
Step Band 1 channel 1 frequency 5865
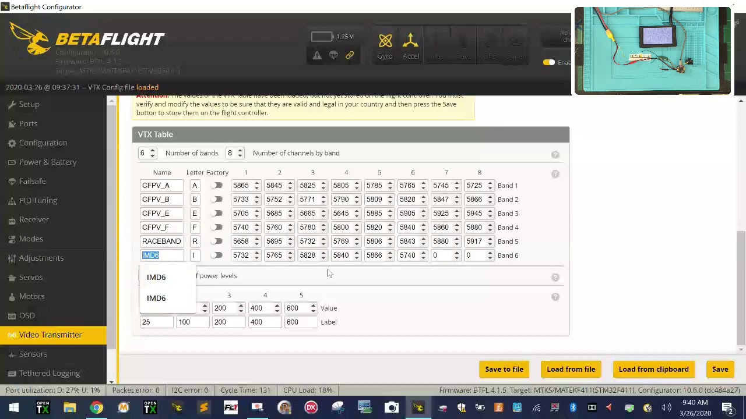[x=256, y=186]
